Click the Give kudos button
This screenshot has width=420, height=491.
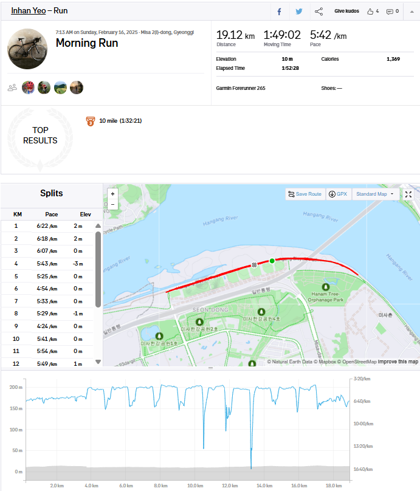346,12
